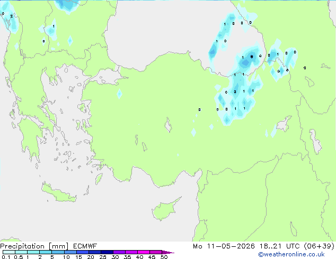336x259 pixels.
Task: Click the legend value label '10'
Action: tap(66, 257)
